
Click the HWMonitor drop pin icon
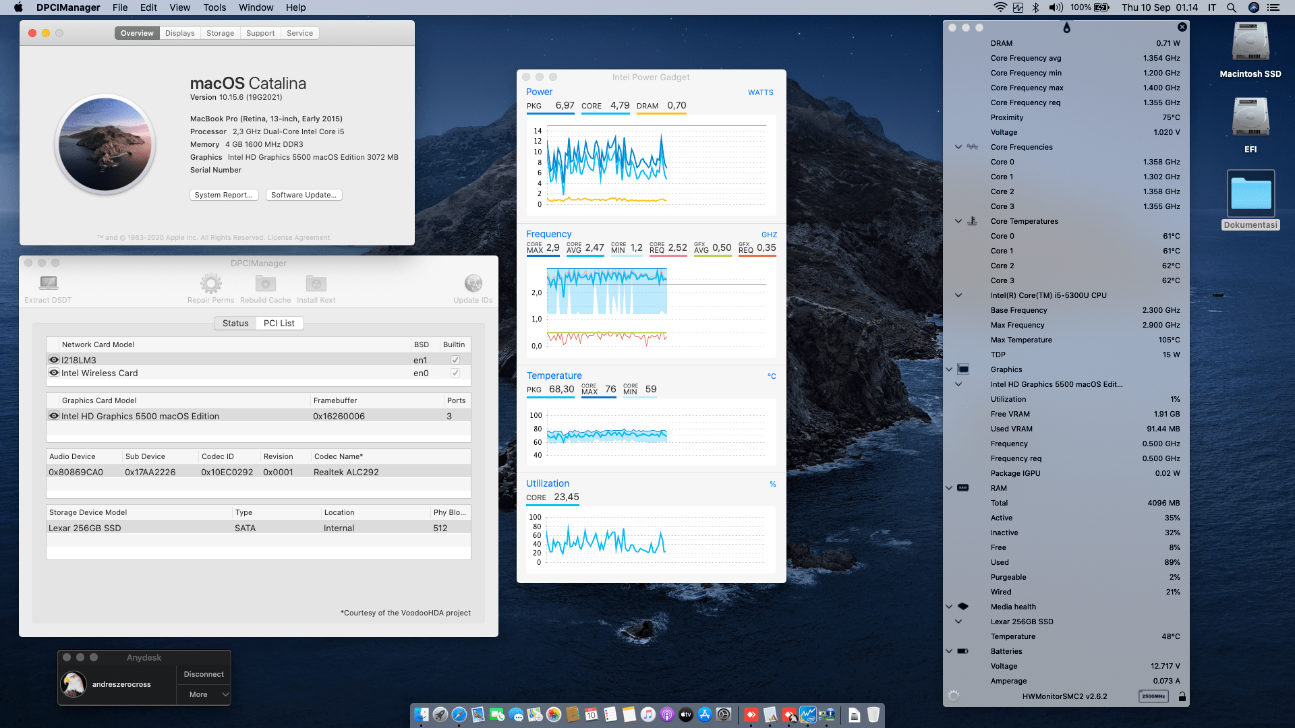1066,28
